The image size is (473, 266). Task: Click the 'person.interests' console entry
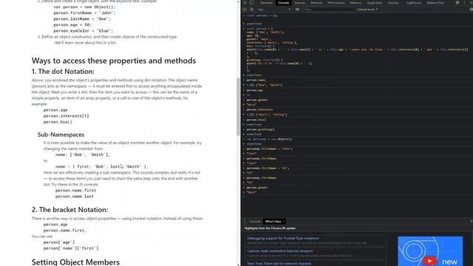point(259,110)
